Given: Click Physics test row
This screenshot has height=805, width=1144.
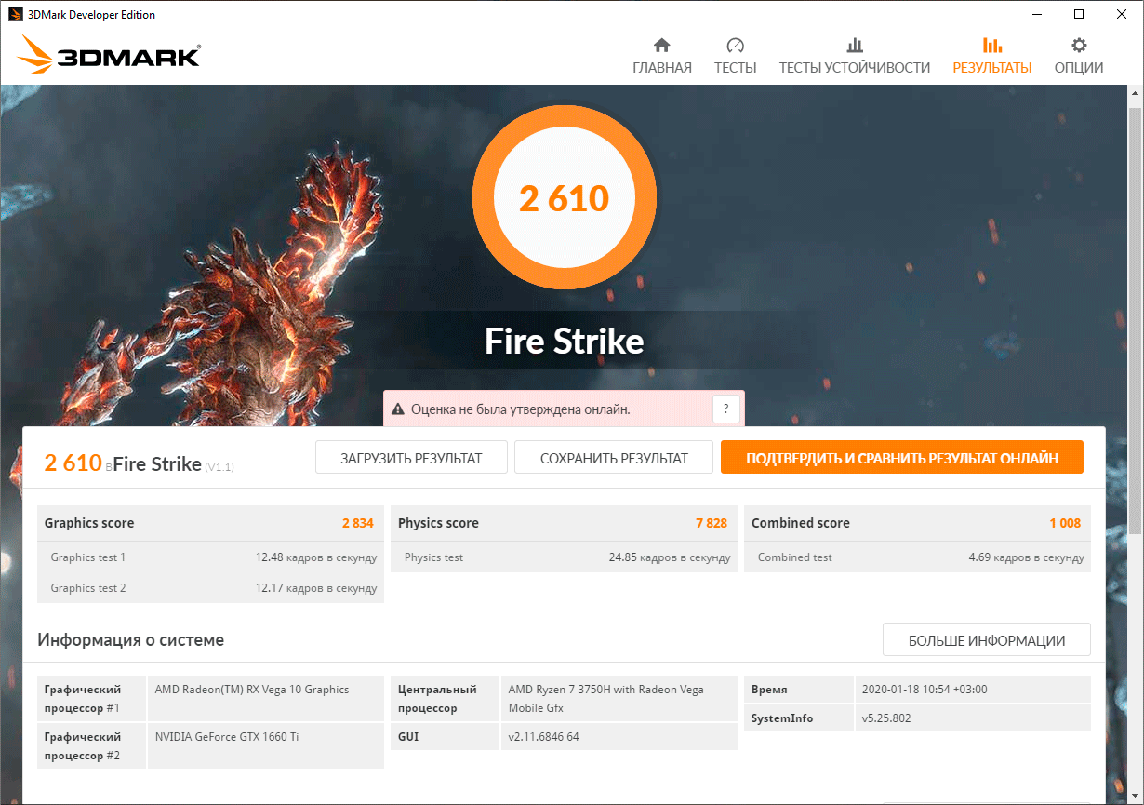Looking at the screenshot, I should tap(565, 557).
